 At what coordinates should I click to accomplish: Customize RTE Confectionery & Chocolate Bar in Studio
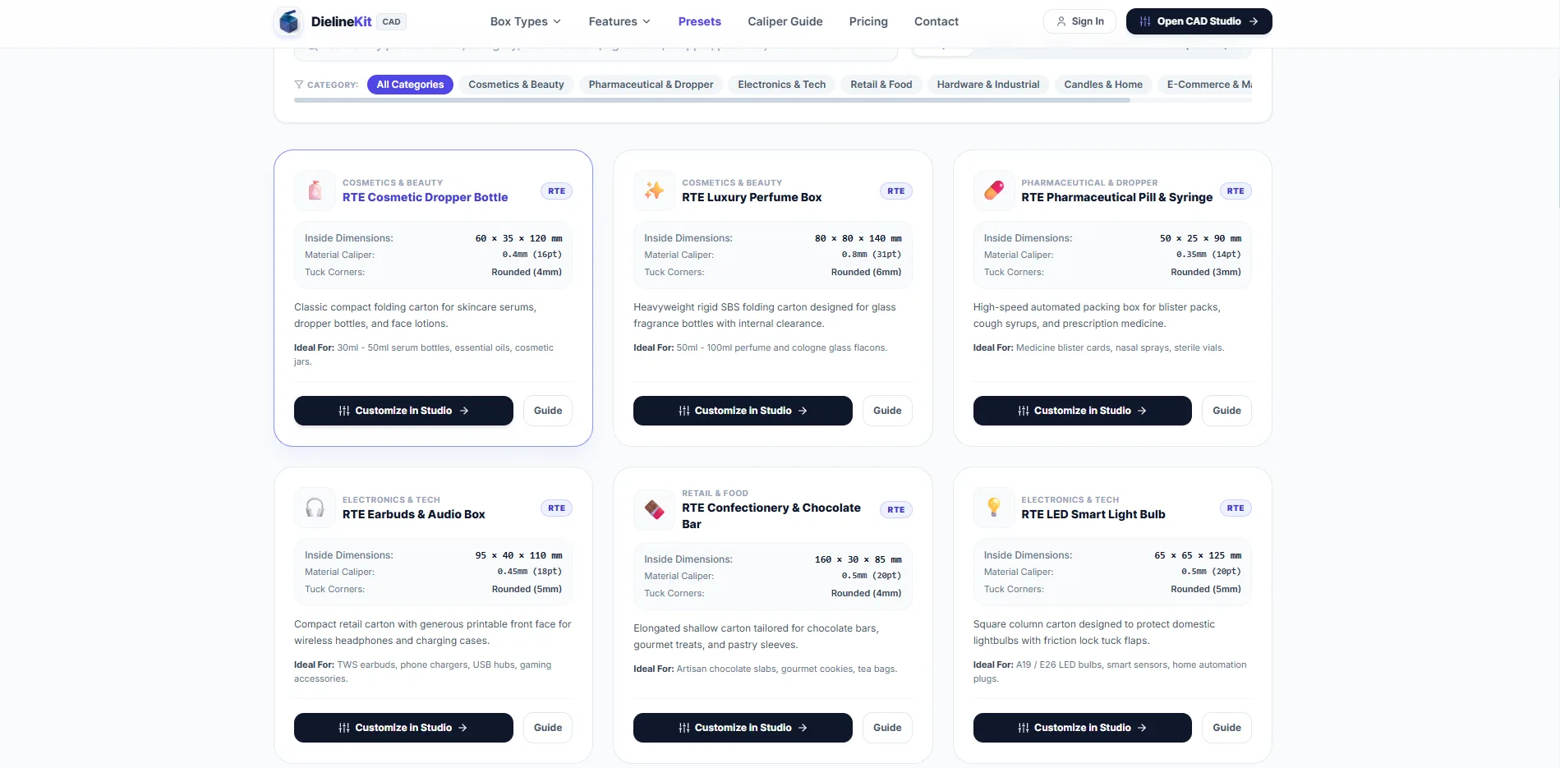coord(743,728)
